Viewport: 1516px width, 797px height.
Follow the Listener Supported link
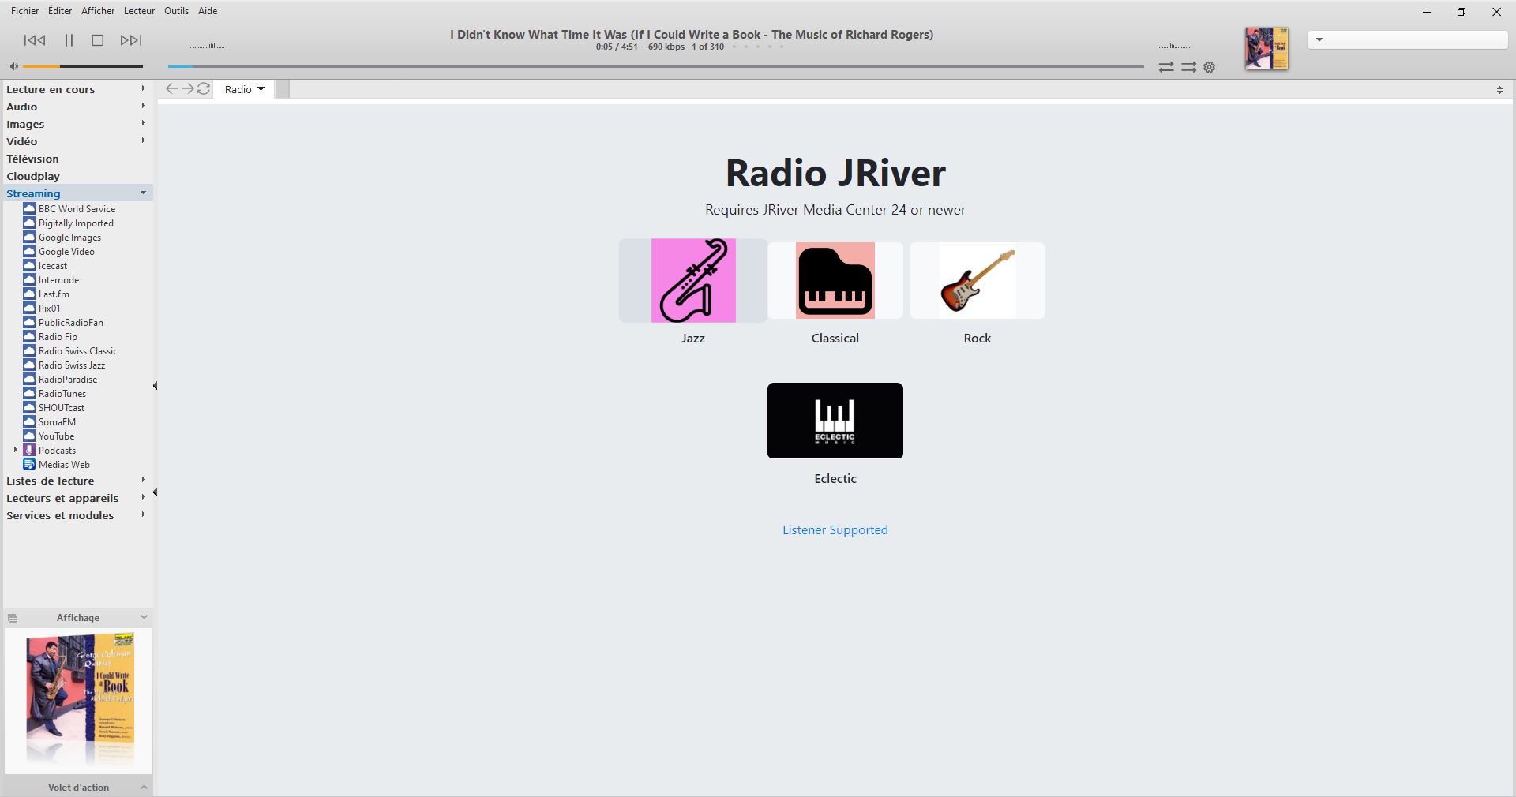click(x=835, y=530)
